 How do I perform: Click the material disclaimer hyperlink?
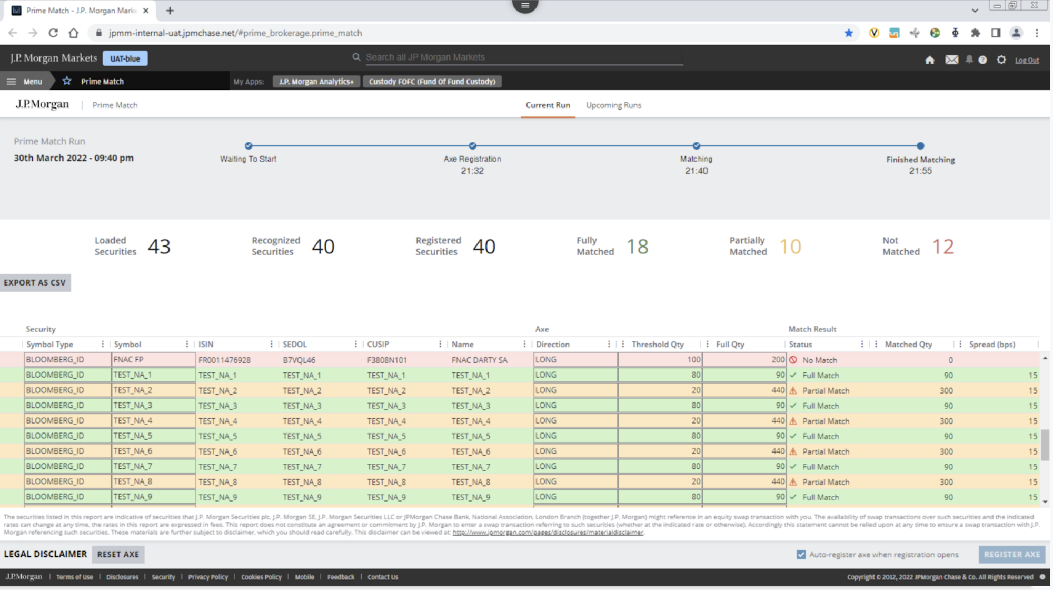coord(548,532)
